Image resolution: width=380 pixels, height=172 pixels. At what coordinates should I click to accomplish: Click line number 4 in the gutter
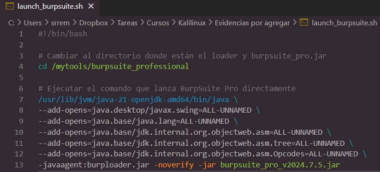tap(21, 67)
